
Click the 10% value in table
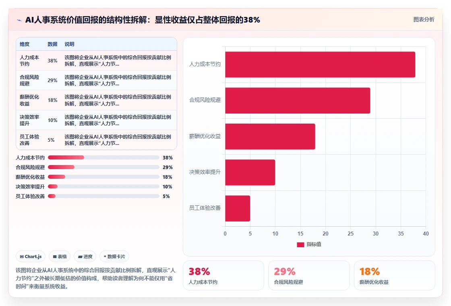(52, 120)
